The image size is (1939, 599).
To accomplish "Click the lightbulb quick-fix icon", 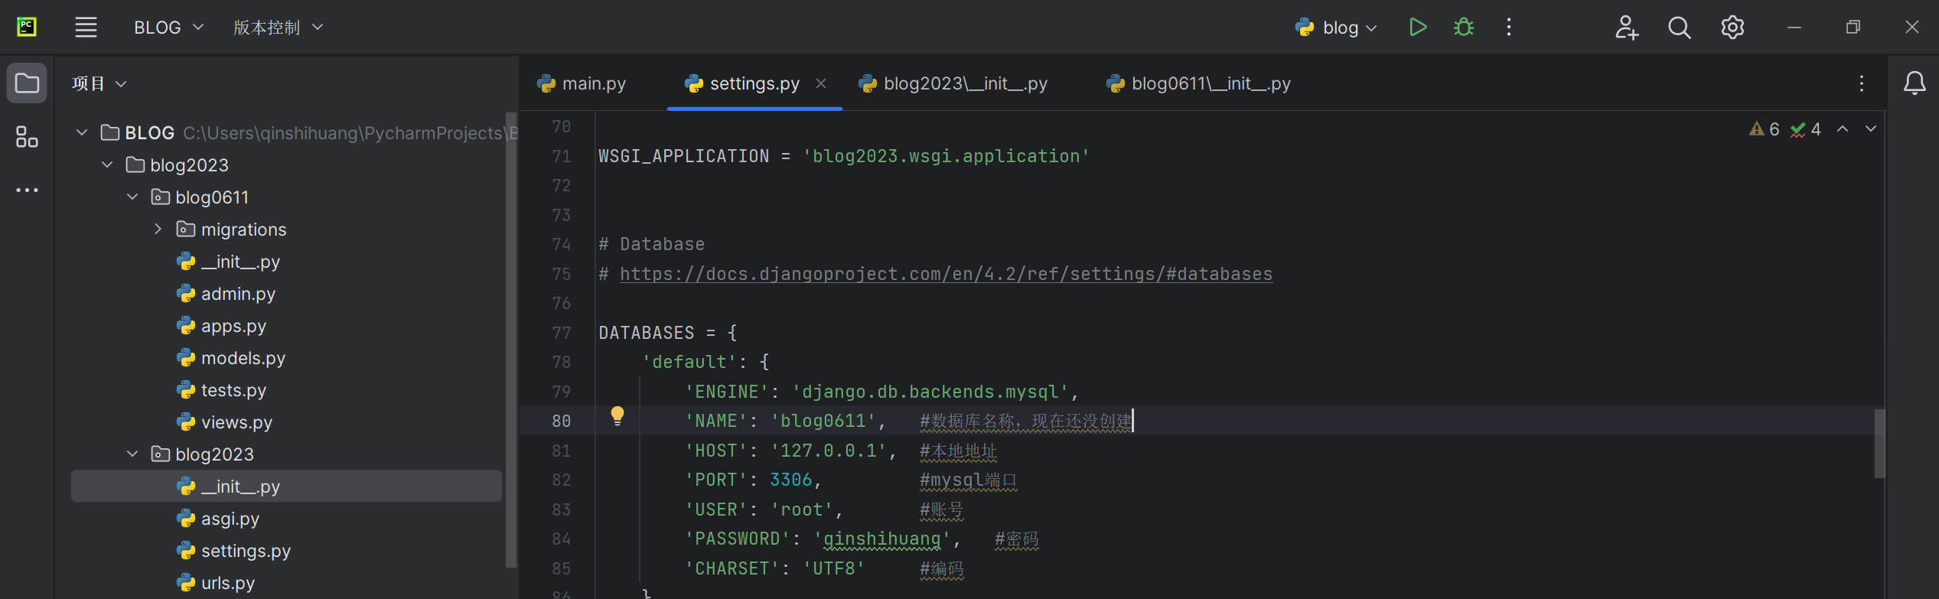I will click(x=618, y=416).
